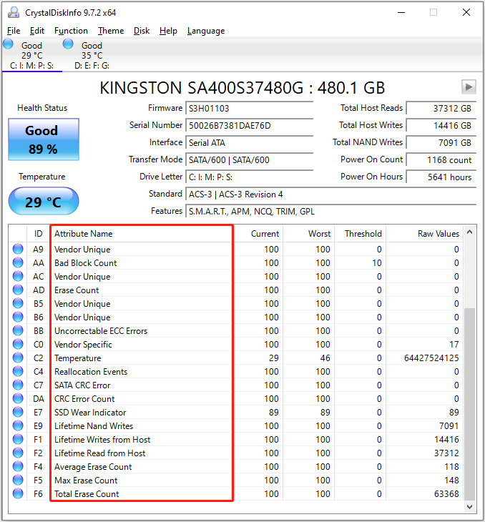Click the Features field with S.M.A.R.T., APM

click(331, 212)
